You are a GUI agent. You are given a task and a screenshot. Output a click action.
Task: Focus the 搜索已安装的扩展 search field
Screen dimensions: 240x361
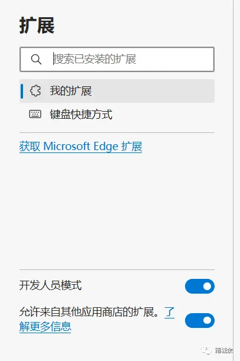(x=117, y=60)
